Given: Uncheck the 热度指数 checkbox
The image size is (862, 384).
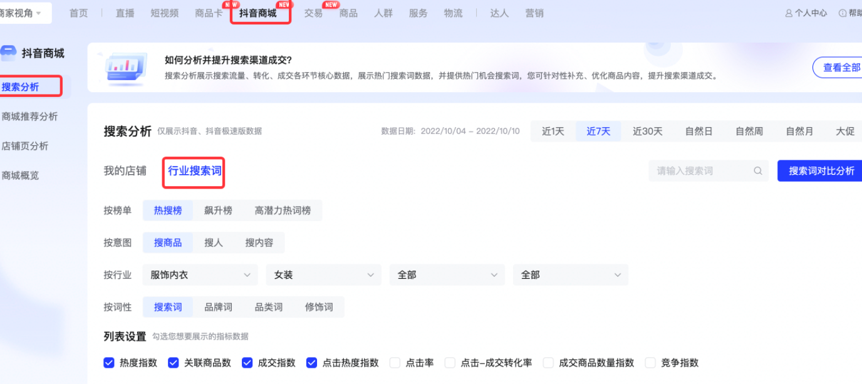Looking at the screenshot, I should tap(109, 363).
